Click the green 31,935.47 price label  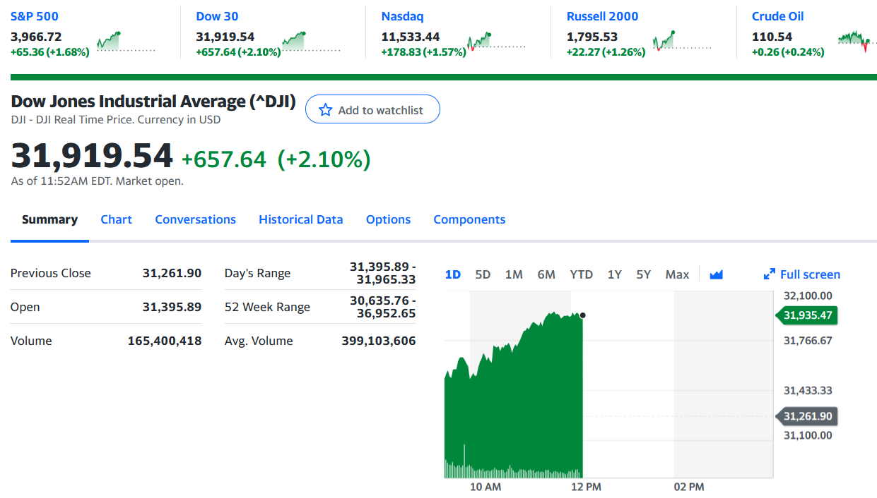pyautogui.click(x=807, y=315)
